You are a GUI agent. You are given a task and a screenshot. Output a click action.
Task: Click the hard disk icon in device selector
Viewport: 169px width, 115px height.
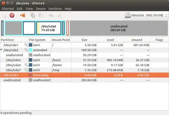(128, 15)
